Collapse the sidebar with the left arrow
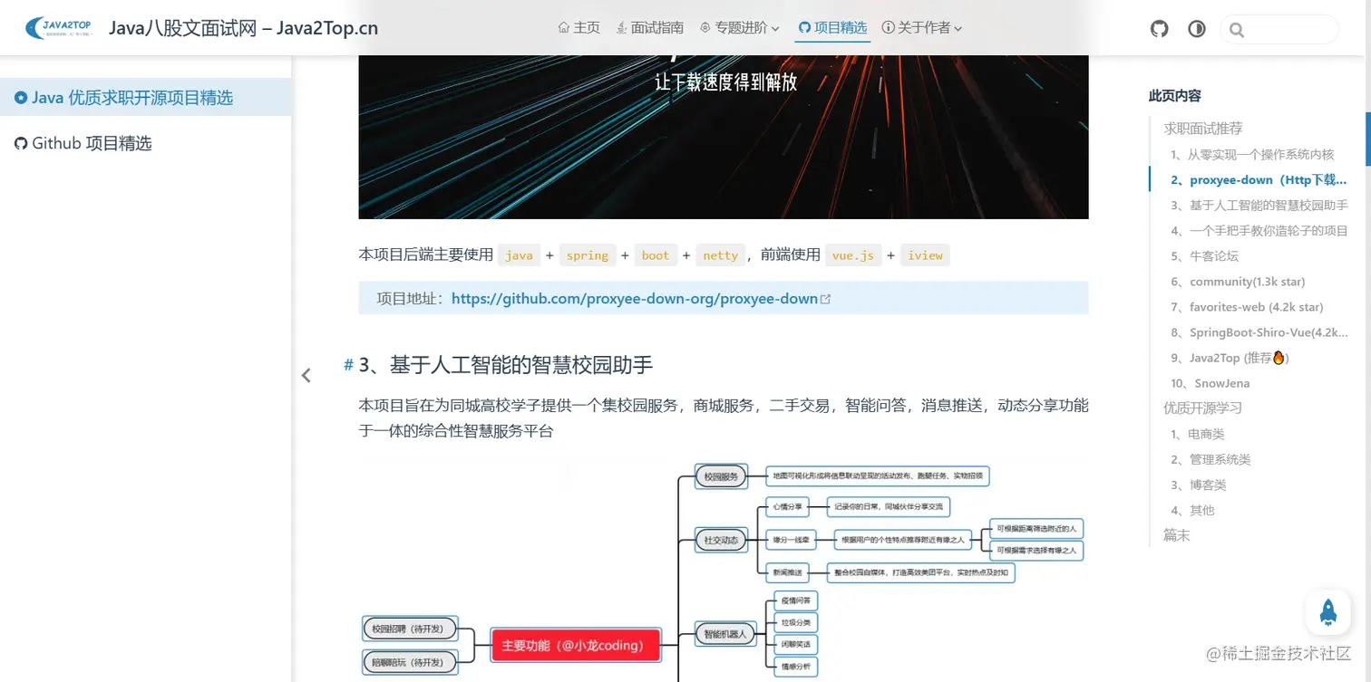 tap(306, 374)
